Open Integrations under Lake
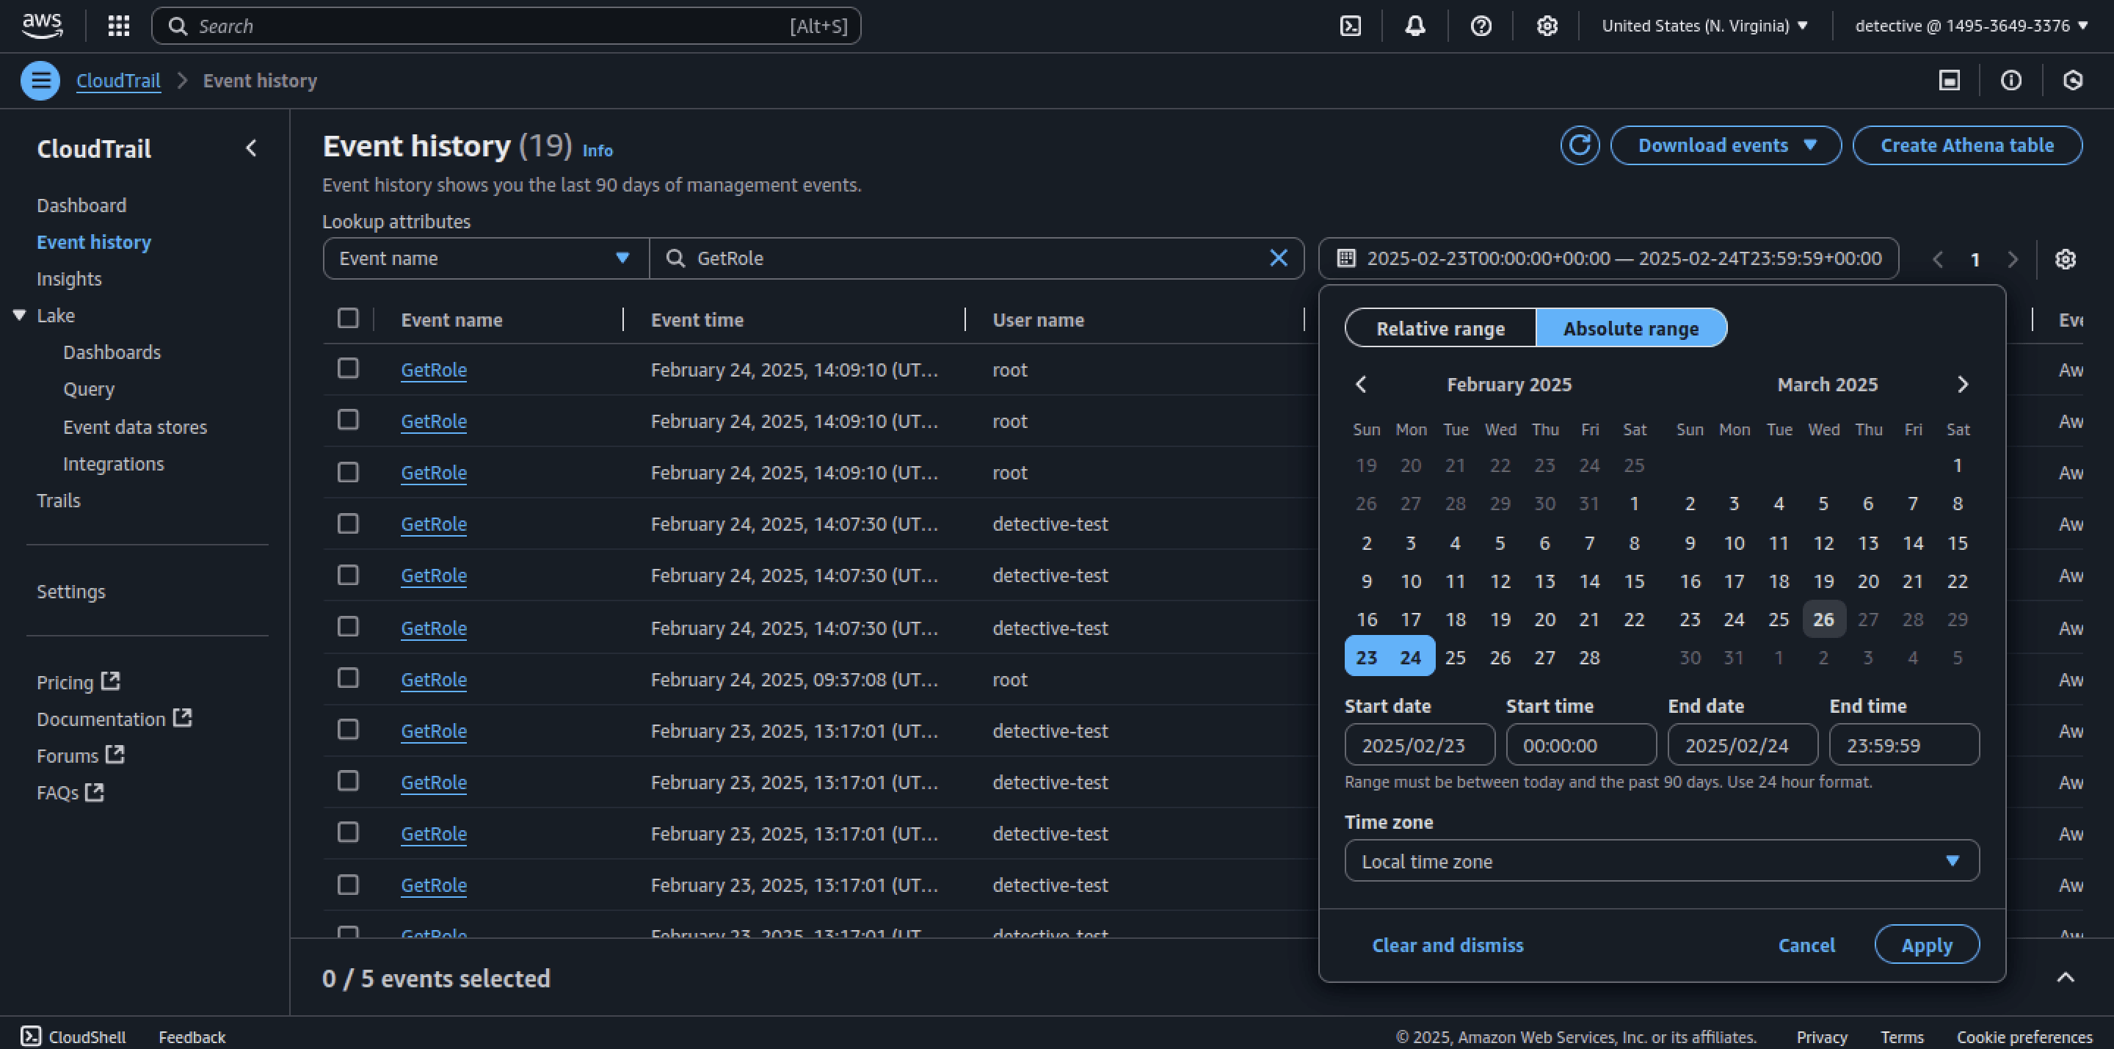The image size is (2114, 1049). tap(113, 464)
